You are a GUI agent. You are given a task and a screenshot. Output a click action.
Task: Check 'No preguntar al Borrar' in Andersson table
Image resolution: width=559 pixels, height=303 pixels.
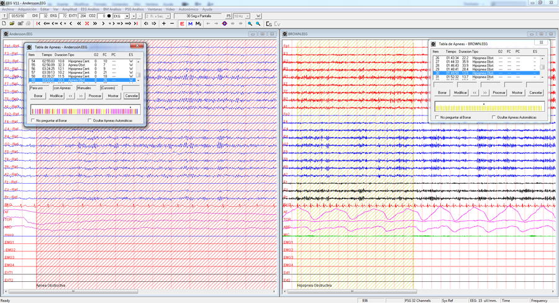coord(33,120)
